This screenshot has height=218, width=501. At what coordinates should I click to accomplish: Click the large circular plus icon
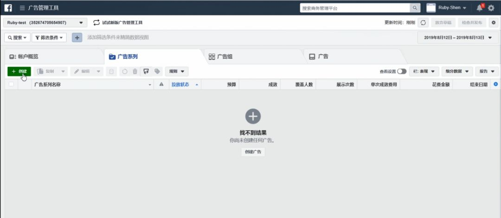253,116
